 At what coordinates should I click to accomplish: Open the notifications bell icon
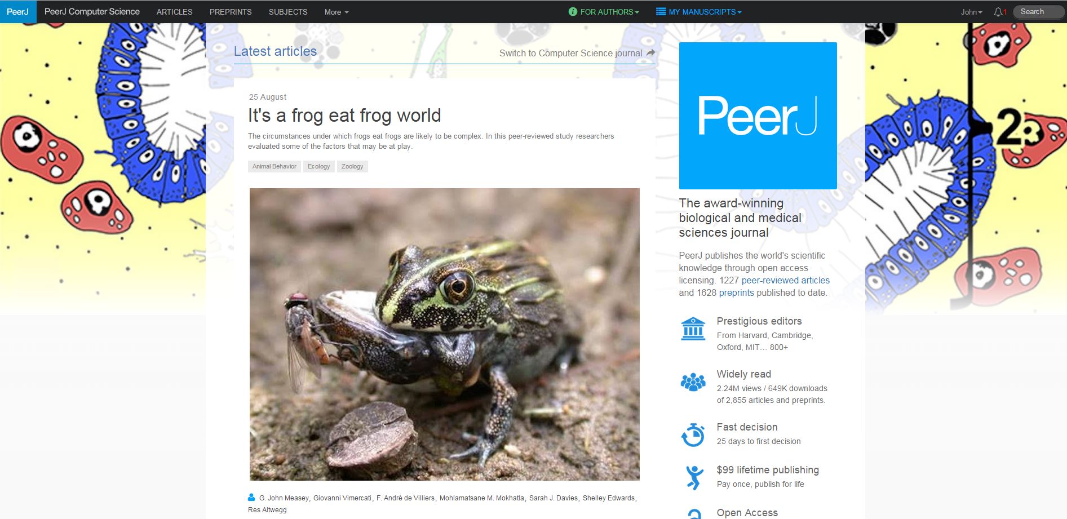pos(998,12)
